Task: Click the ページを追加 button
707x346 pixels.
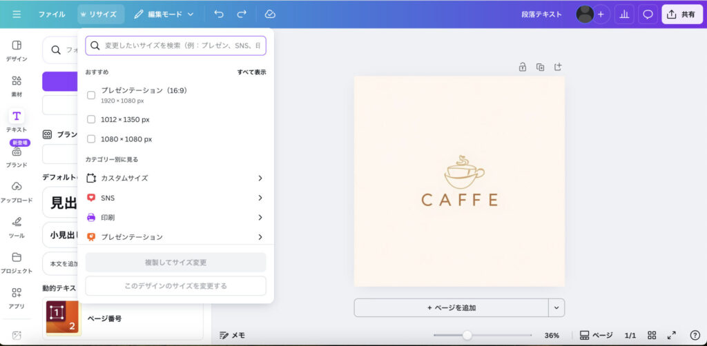Action: point(452,307)
